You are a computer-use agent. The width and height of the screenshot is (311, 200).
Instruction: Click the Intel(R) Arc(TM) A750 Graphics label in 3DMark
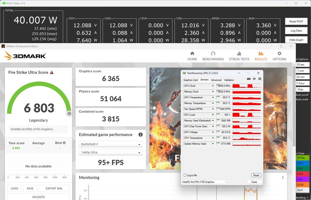pos(32,129)
